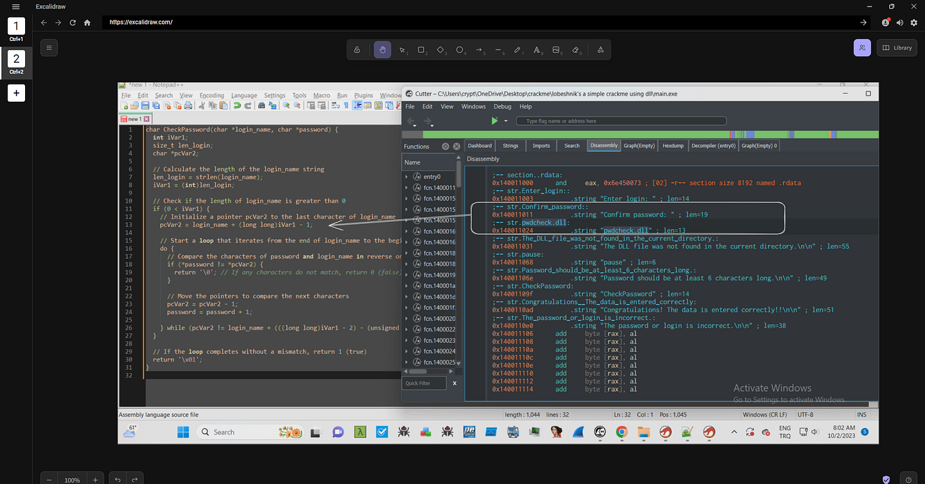Select the Ellipse shape tool

tap(460, 50)
